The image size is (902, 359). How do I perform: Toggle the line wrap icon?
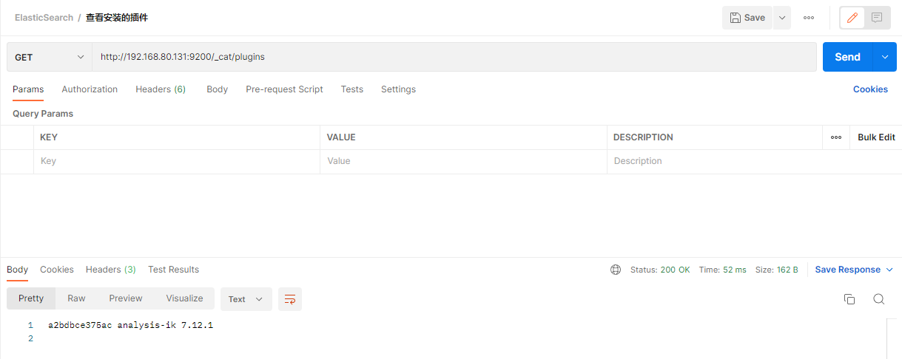click(290, 299)
